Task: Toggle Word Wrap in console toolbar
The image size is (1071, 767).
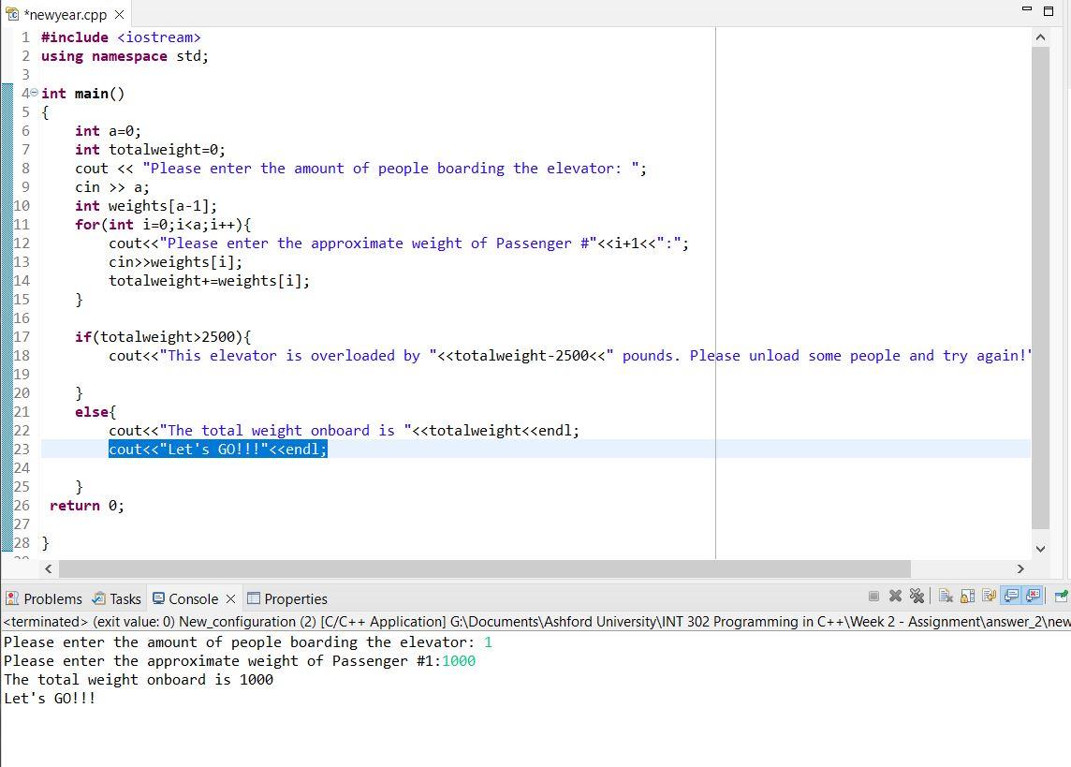Action: (x=989, y=597)
